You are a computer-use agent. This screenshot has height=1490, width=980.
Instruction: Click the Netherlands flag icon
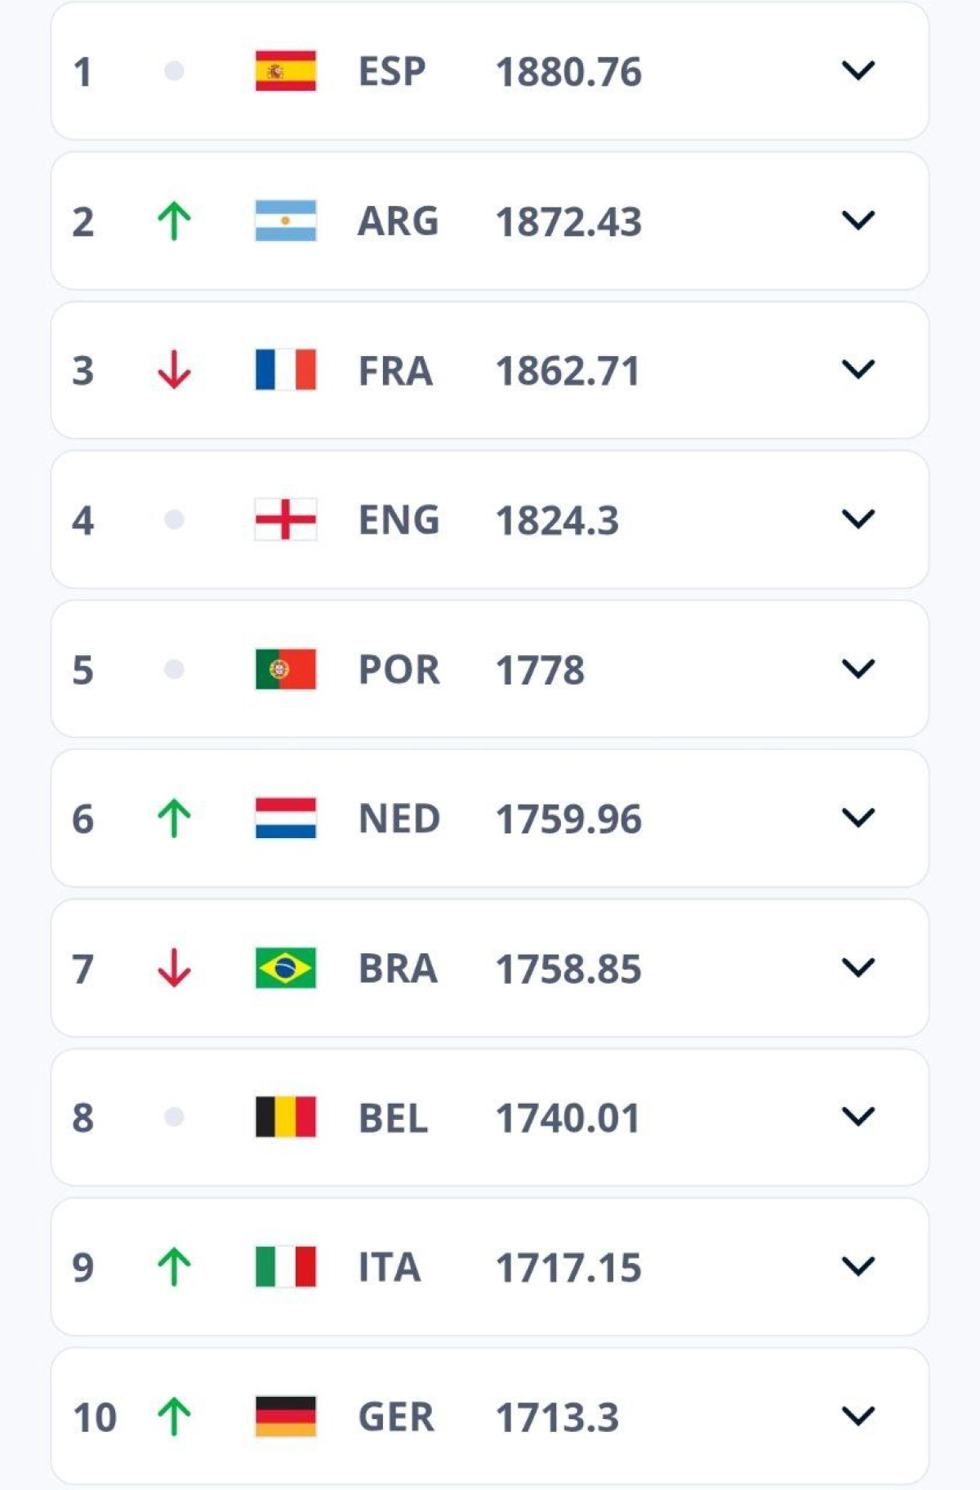pyautogui.click(x=285, y=818)
